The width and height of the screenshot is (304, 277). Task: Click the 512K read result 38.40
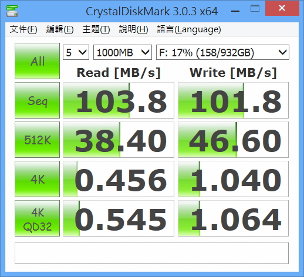(x=119, y=140)
